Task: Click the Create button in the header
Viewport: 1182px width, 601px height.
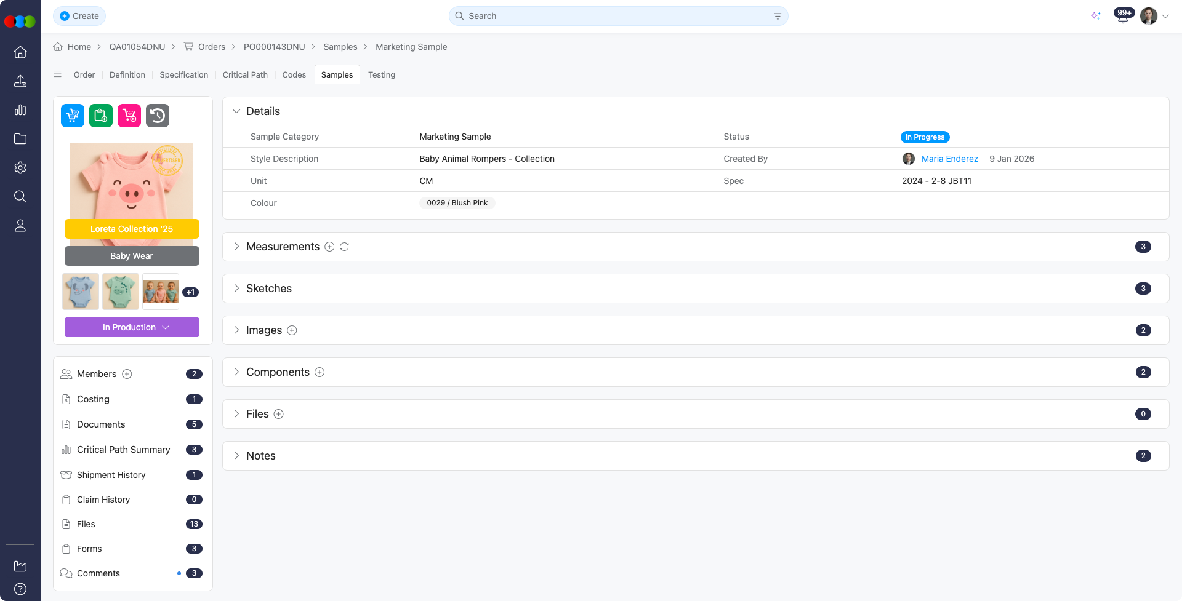Action: pyautogui.click(x=79, y=16)
